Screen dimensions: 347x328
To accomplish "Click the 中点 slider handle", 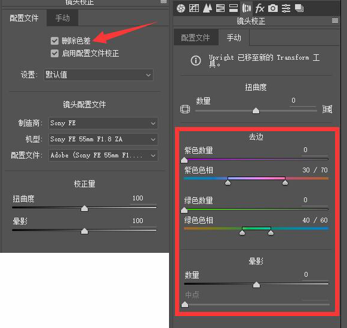I will [185, 305].
